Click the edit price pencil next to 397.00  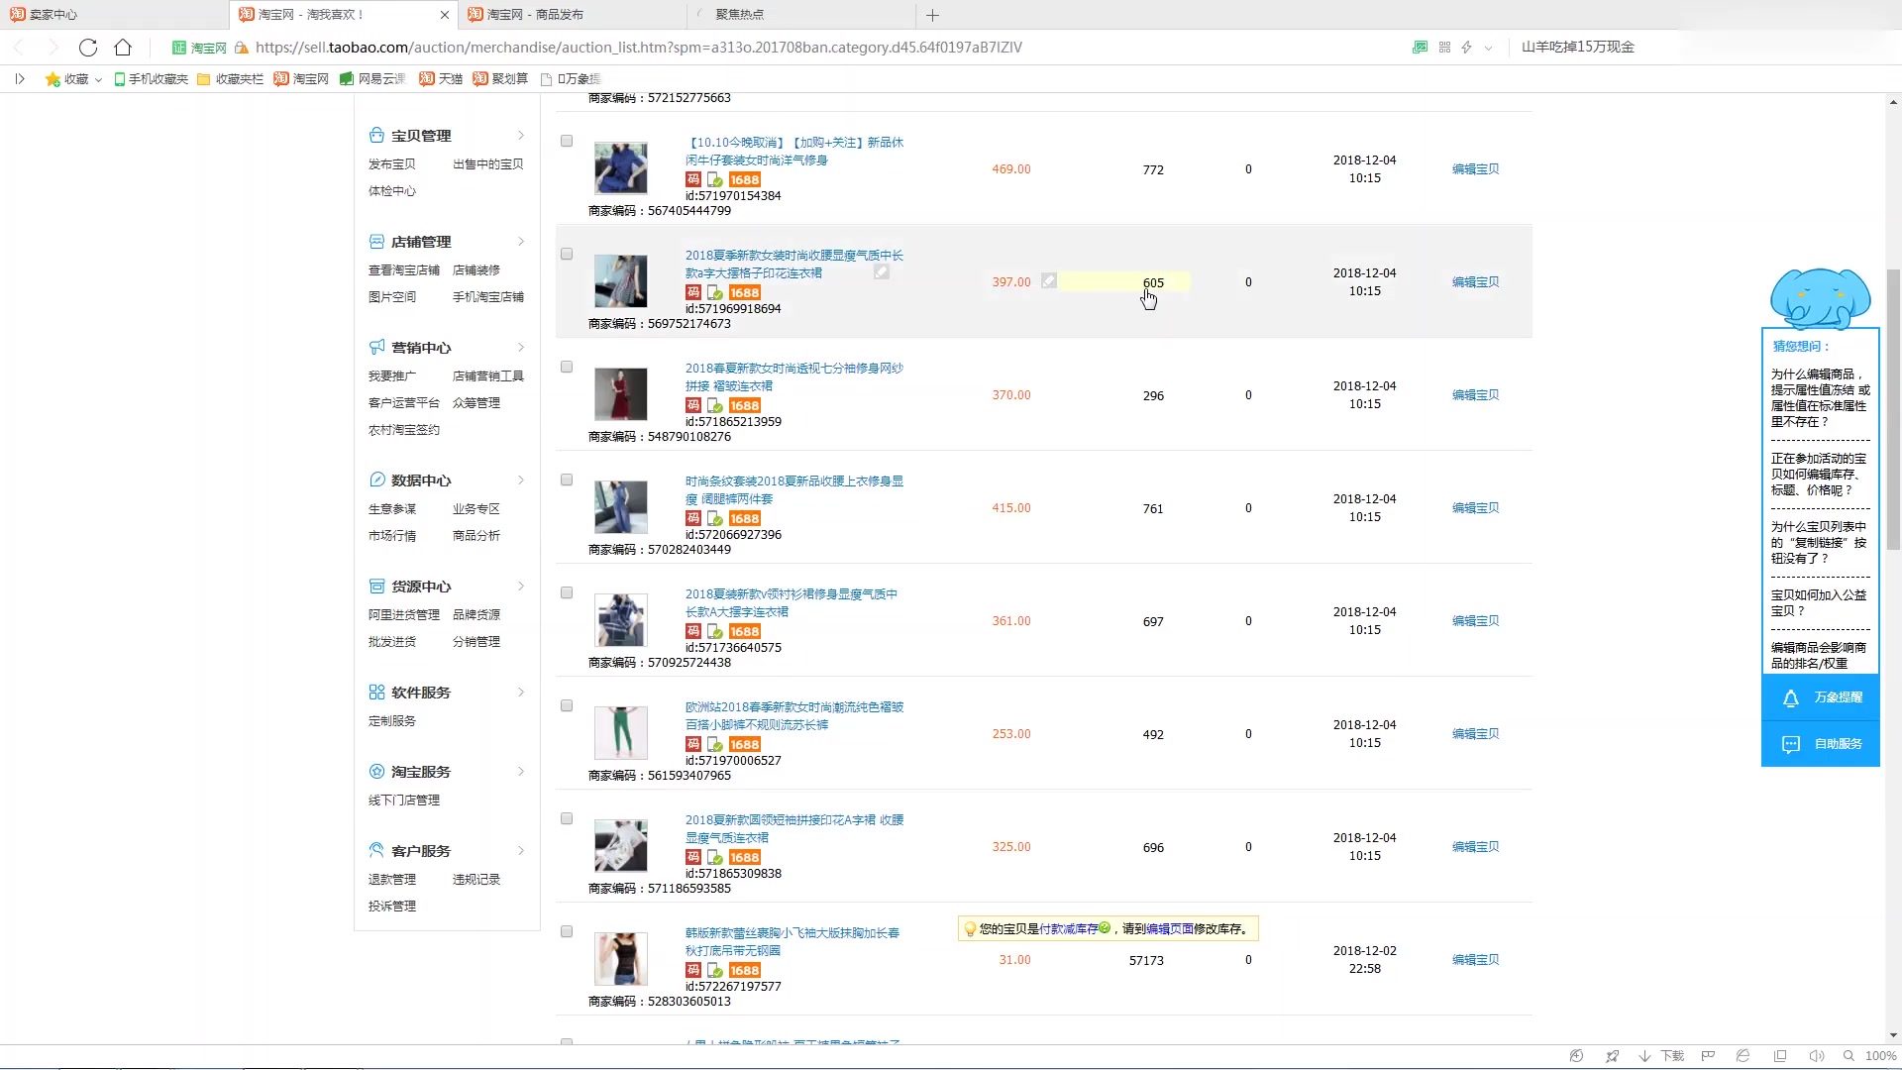pyautogui.click(x=1049, y=281)
